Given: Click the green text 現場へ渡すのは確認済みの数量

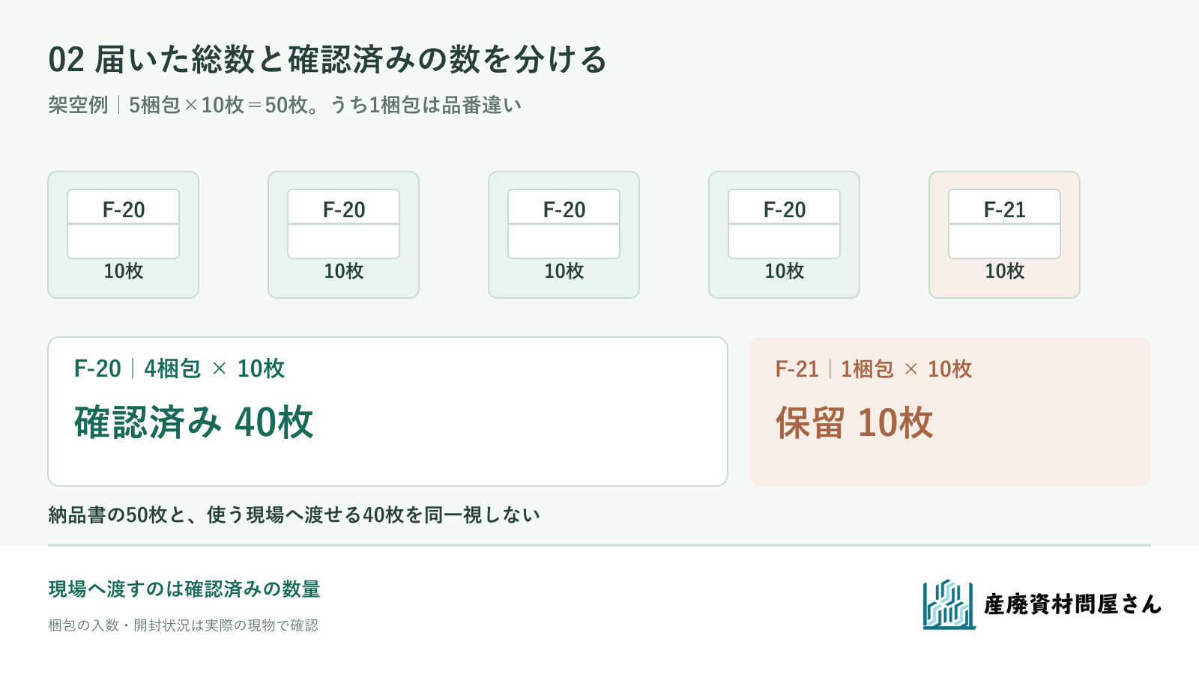Looking at the screenshot, I should coord(184,589).
